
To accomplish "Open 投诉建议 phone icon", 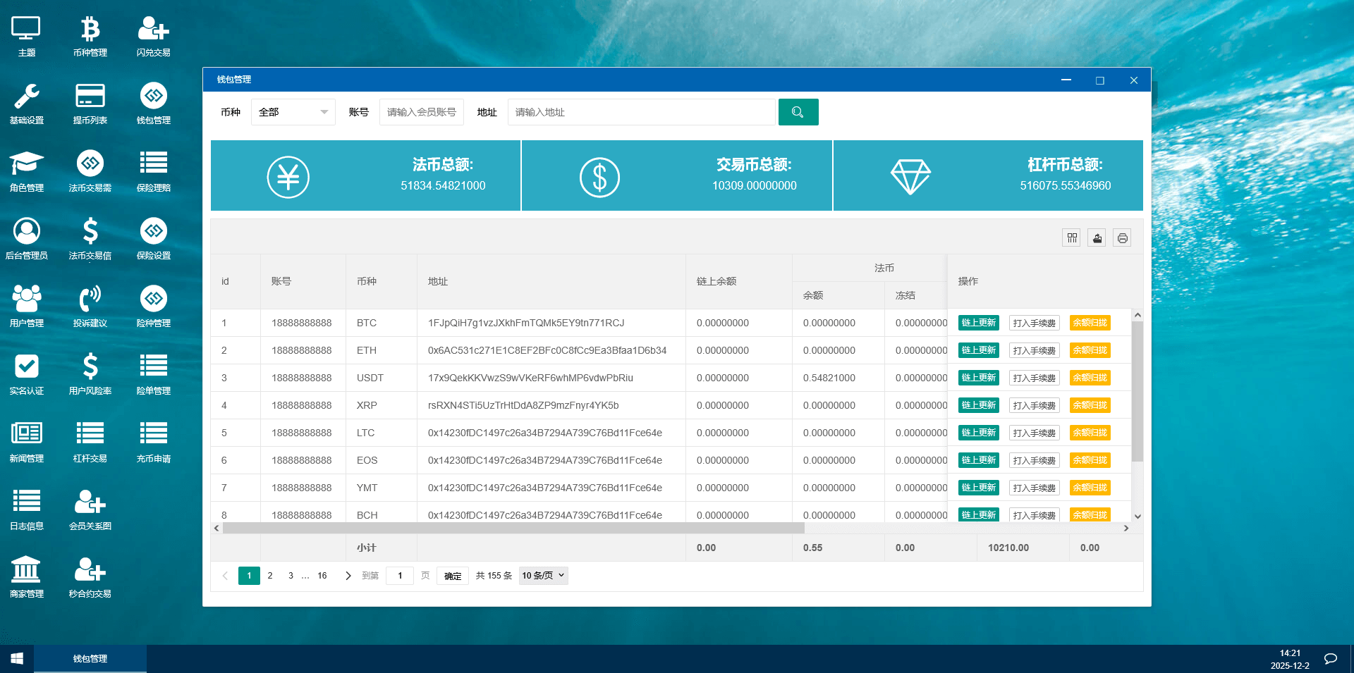I will point(90,307).
